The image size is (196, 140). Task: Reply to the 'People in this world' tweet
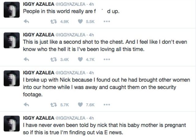(x=27, y=22)
